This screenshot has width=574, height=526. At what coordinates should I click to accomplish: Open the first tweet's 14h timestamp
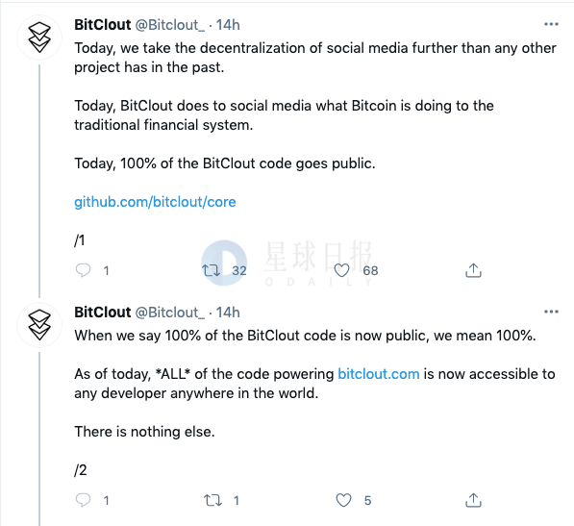228,25
